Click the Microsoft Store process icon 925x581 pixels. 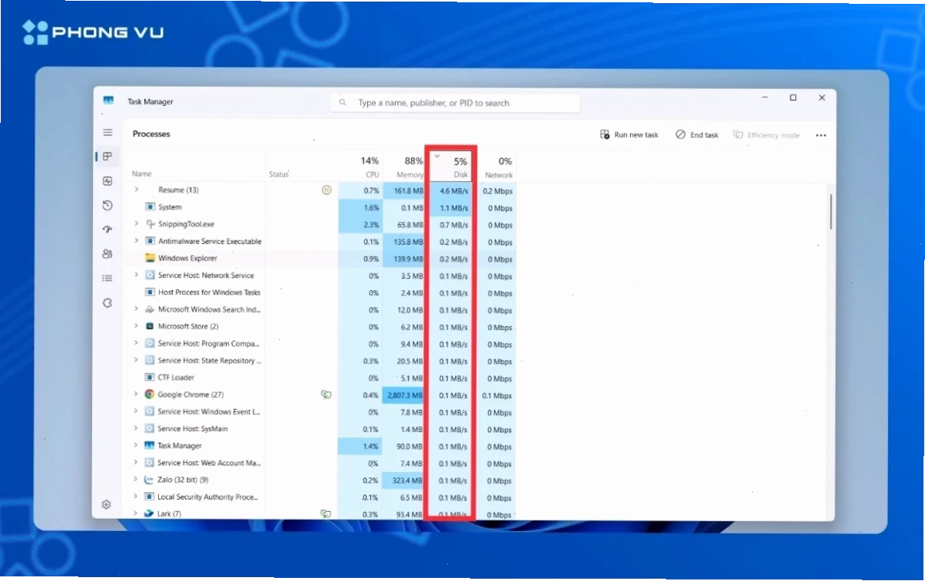(150, 326)
